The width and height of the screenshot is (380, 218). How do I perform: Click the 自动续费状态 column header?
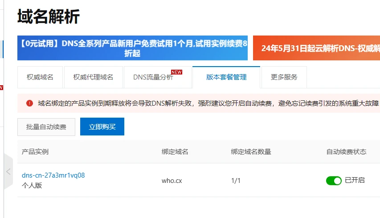[x=346, y=152]
